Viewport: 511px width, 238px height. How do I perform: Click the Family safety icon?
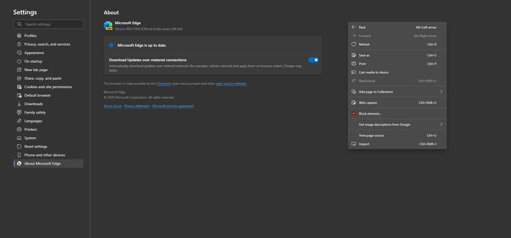(19, 112)
